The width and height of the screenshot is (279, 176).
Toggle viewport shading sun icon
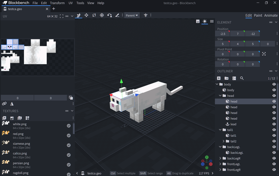205,21
